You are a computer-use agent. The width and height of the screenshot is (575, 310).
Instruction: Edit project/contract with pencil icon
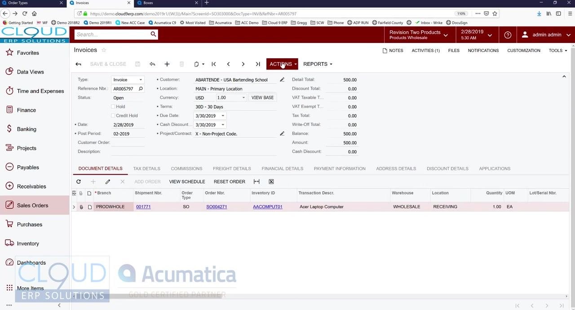[282, 133]
